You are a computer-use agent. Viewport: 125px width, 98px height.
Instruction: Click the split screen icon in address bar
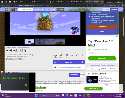(87, 5)
